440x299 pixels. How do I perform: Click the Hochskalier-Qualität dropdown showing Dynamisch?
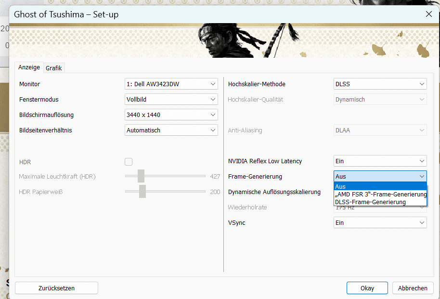[x=380, y=99]
